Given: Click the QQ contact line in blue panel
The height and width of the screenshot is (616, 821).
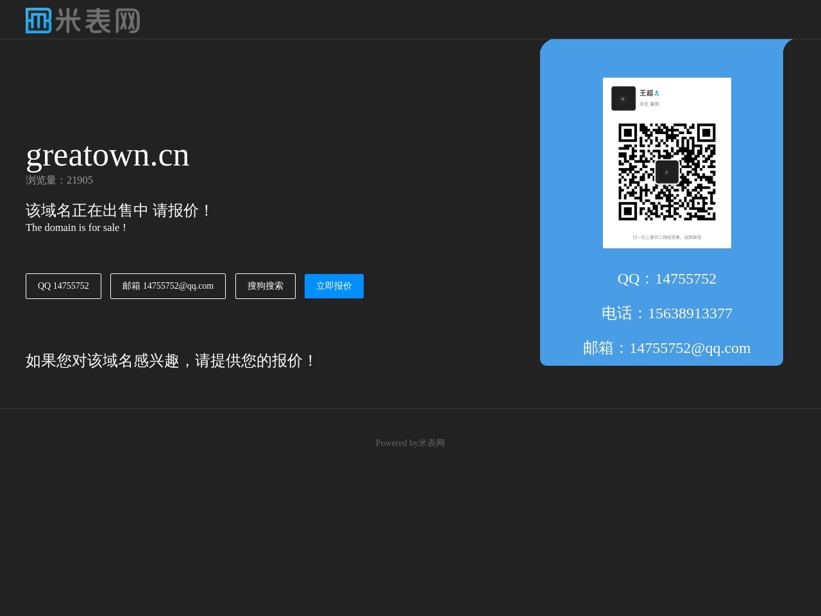Looking at the screenshot, I should [667, 278].
